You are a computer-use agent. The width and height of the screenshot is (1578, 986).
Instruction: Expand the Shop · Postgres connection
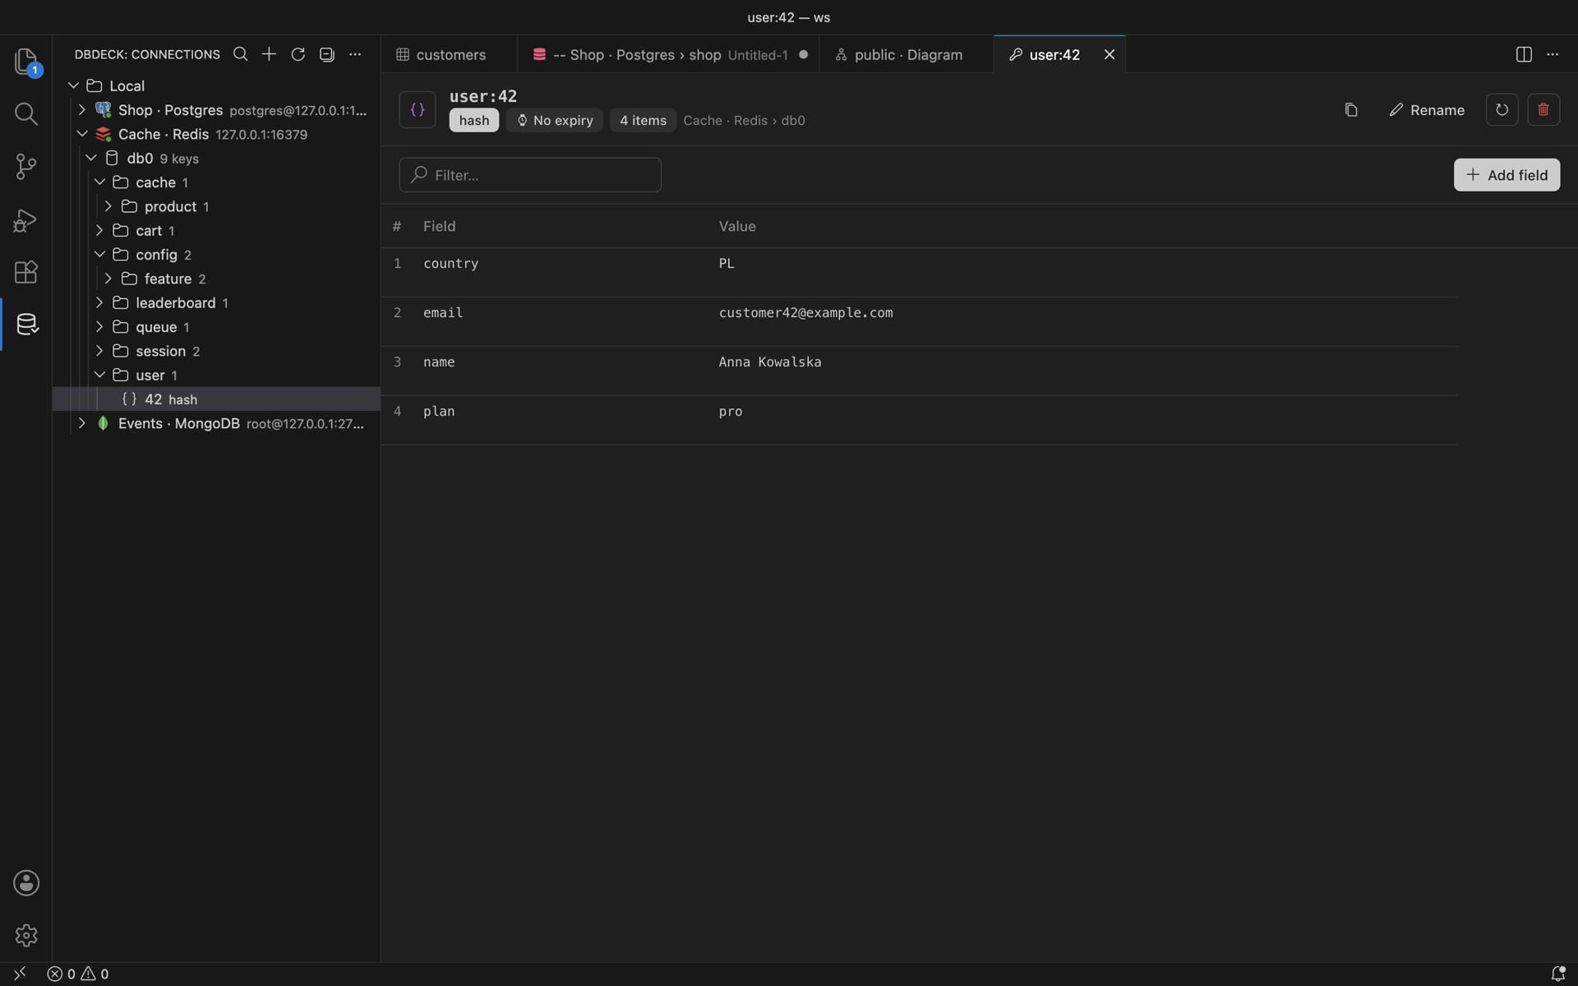click(82, 109)
